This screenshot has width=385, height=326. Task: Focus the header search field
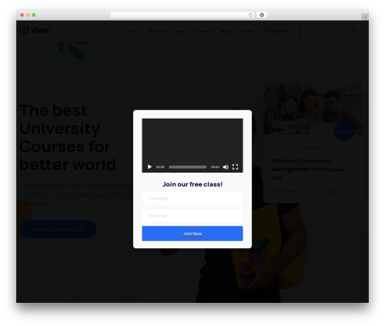click(x=326, y=31)
